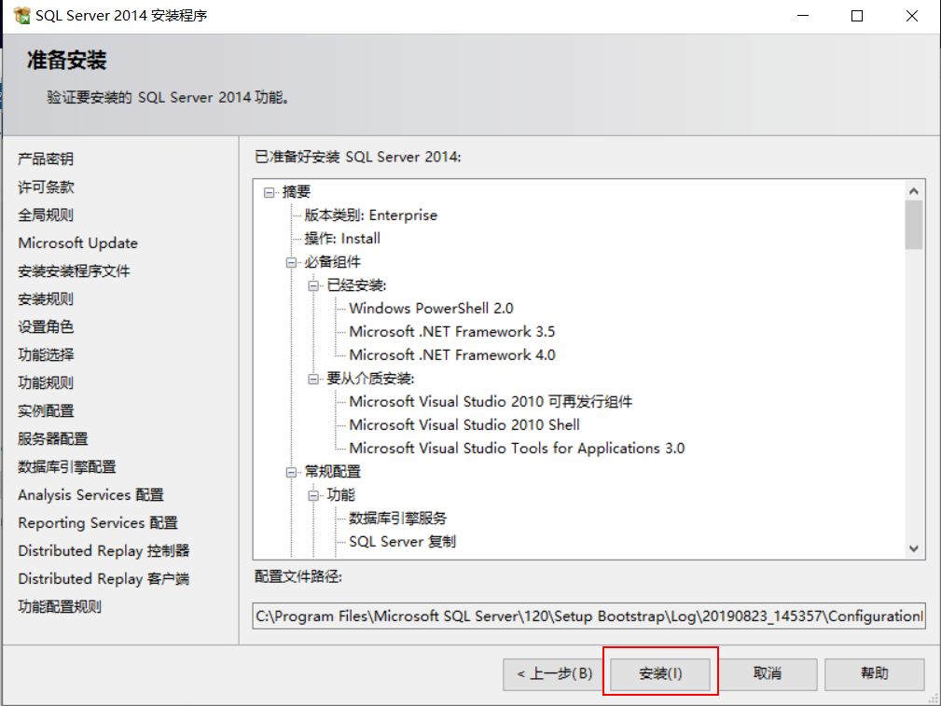Click the 安装(I) button

(659, 672)
